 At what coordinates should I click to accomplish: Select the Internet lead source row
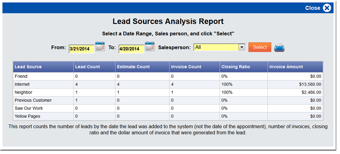[168, 84]
